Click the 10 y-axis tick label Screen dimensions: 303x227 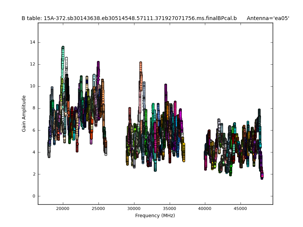(33, 86)
